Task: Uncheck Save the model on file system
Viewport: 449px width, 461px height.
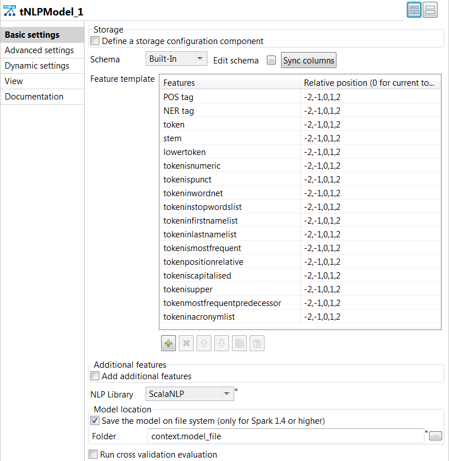Action: click(x=95, y=420)
